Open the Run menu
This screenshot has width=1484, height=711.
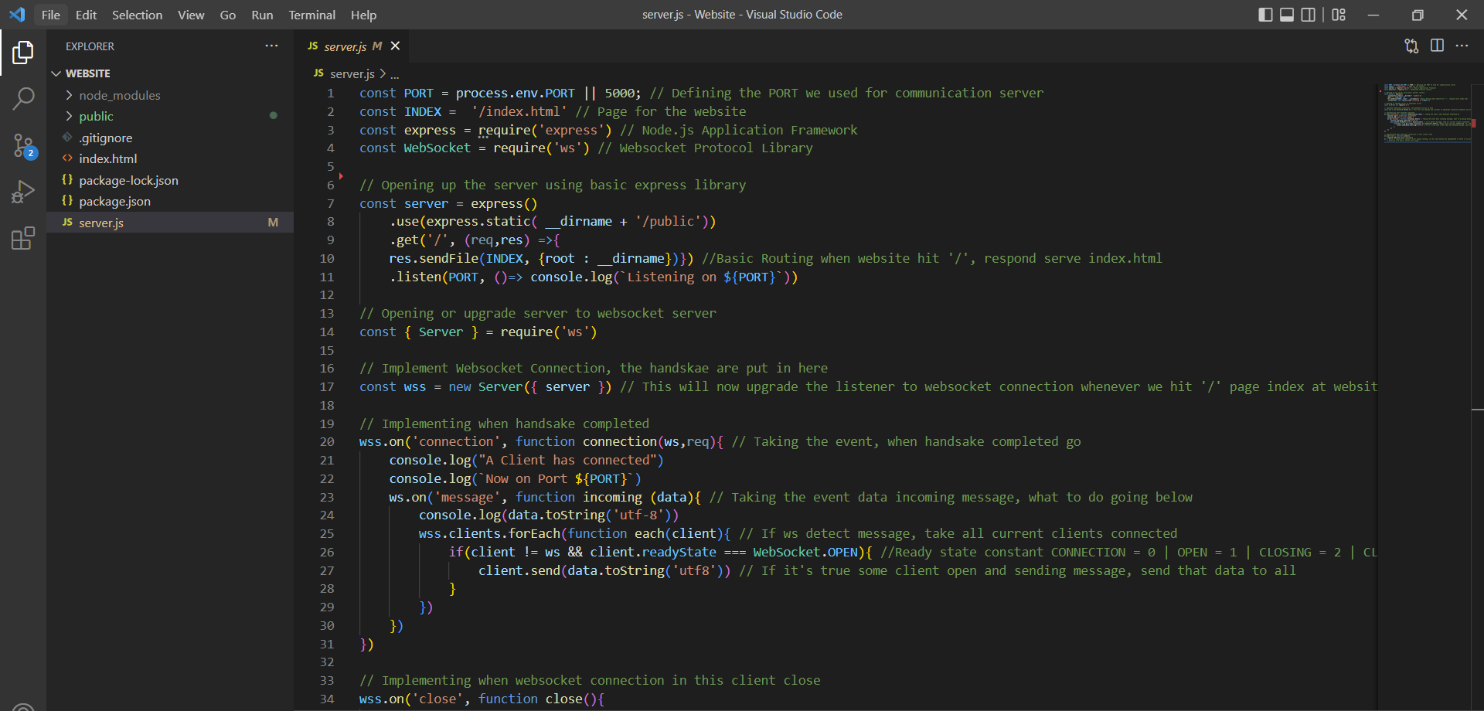click(x=262, y=15)
